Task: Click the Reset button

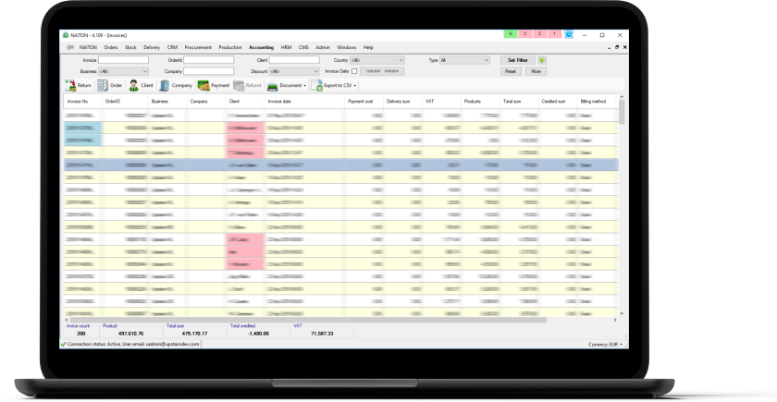Action: point(511,71)
